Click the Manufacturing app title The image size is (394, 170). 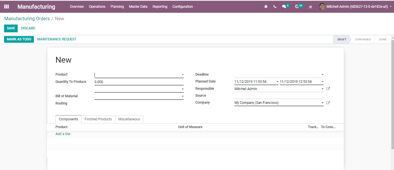(x=36, y=7)
